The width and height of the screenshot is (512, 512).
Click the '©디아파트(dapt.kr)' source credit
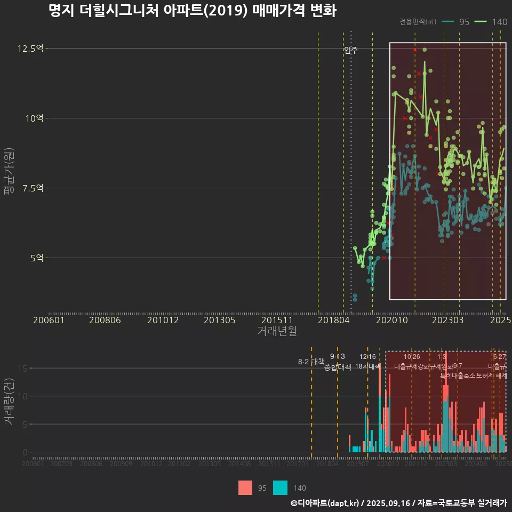325,503
